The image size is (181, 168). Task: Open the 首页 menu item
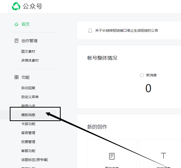[x=25, y=24]
